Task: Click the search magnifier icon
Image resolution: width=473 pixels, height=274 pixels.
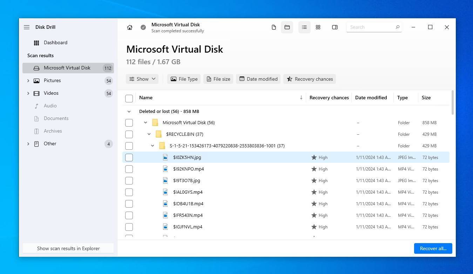Action: click(397, 27)
